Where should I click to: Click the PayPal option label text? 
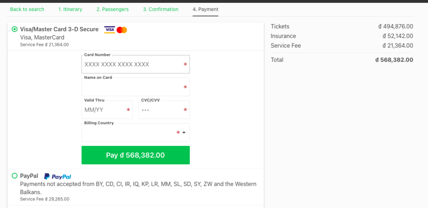tap(29, 176)
